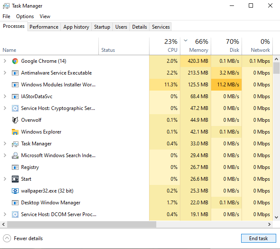Viewport: 280px width, 249px height.
Task: Click the sort arrow above Memory column
Action: 186,40
